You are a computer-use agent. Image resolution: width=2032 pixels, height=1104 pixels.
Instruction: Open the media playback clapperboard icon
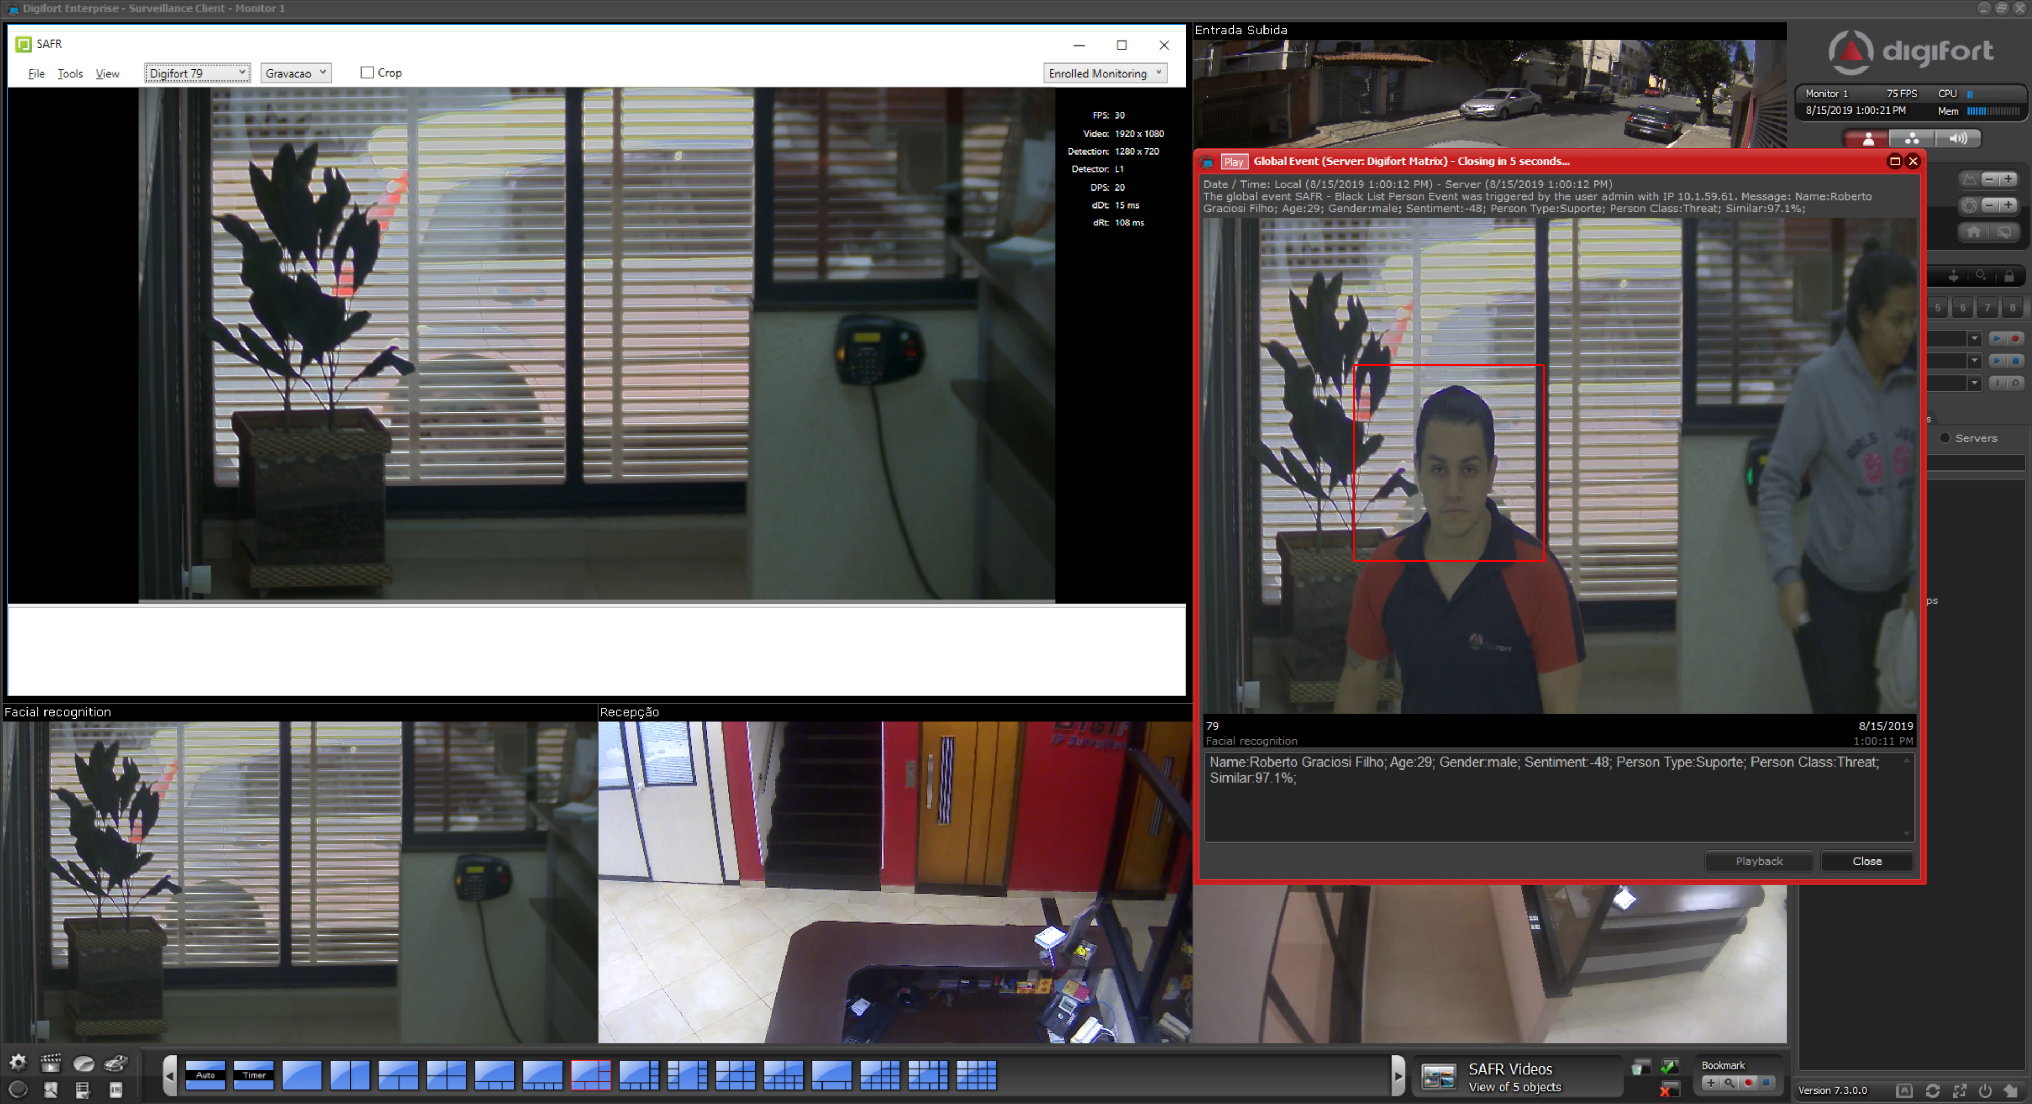point(50,1063)
